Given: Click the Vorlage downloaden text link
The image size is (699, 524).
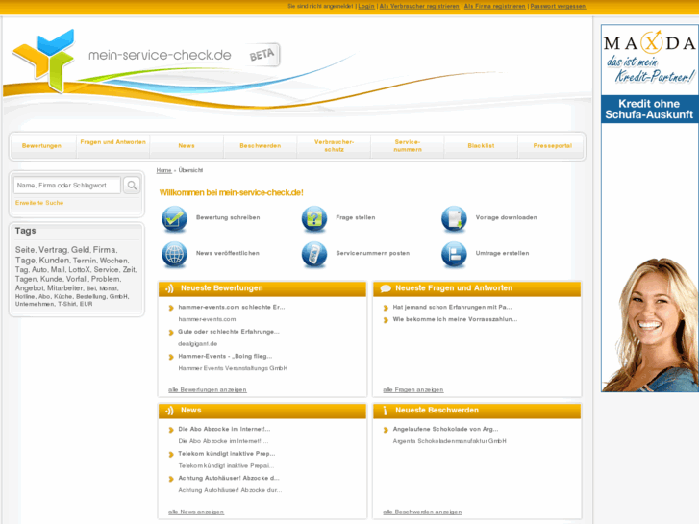Looking at the screenshot, I should 506,217.
